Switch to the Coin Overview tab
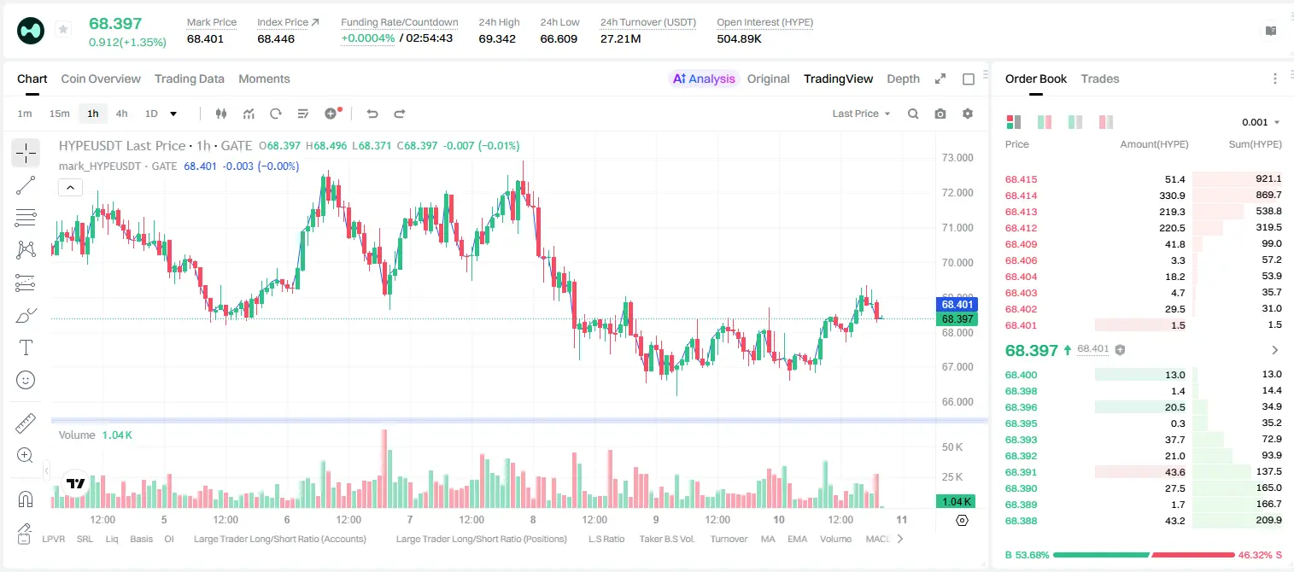The height and width of the screenshot is (572, 1294). click(x=101, y=79)
